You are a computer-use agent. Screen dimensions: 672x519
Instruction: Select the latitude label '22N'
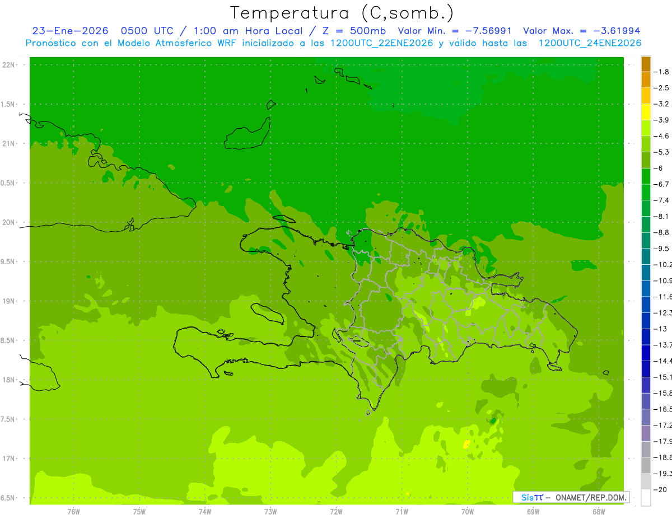point(9,65)
